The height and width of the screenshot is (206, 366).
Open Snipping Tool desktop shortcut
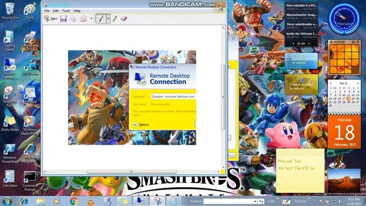point(10,97)
